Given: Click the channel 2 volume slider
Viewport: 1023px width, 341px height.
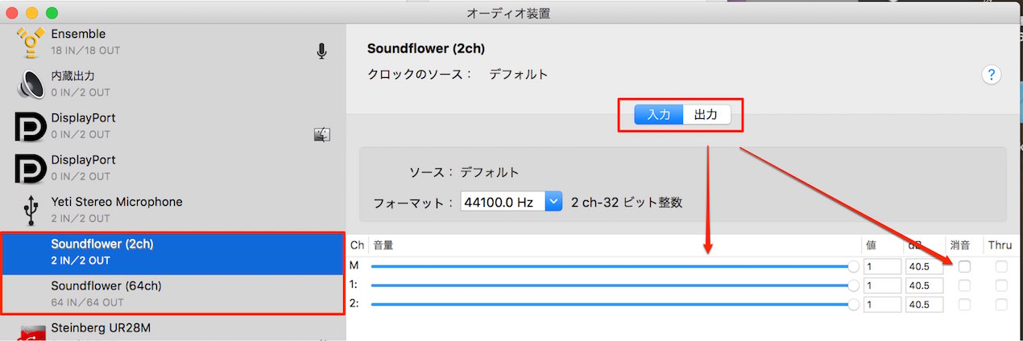Looking at the screenshot, I should (x=615, y=304).
